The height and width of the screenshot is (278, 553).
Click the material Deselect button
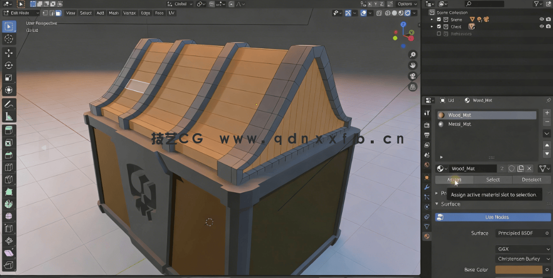pyautogui.click(x=532, y=180)
